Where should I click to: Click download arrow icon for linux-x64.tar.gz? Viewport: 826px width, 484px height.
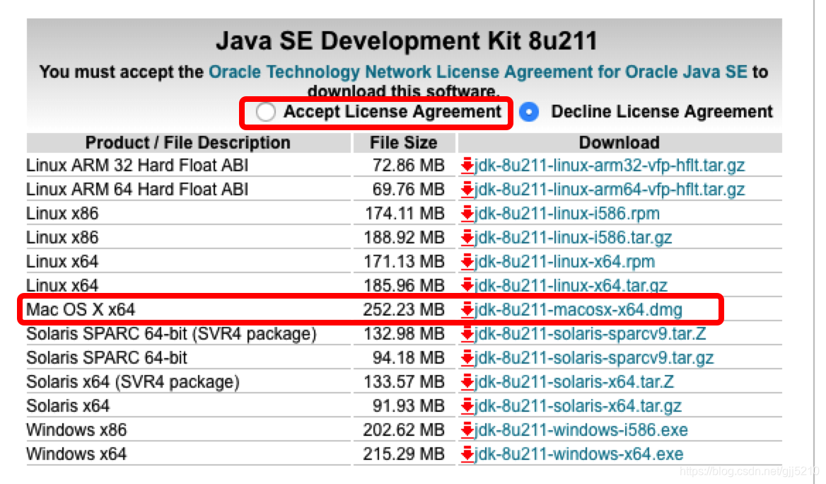467,285
